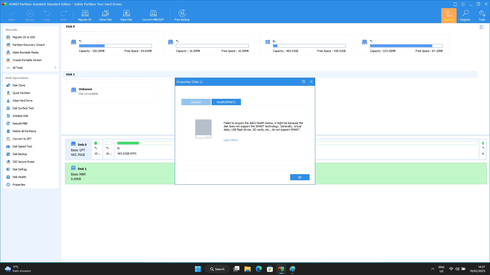
Task: Click the C: partition usage bar
Action: point(309,46)
